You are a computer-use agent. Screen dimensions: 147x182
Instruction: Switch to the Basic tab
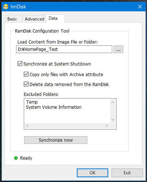click(12, 19)
